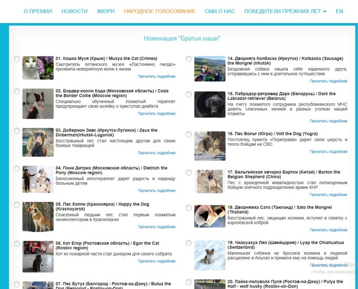The height and width of the screenshot is (289, 358).
Task: Open Musya the Cat photo thumbnail
Action: [x=38, y=68]
